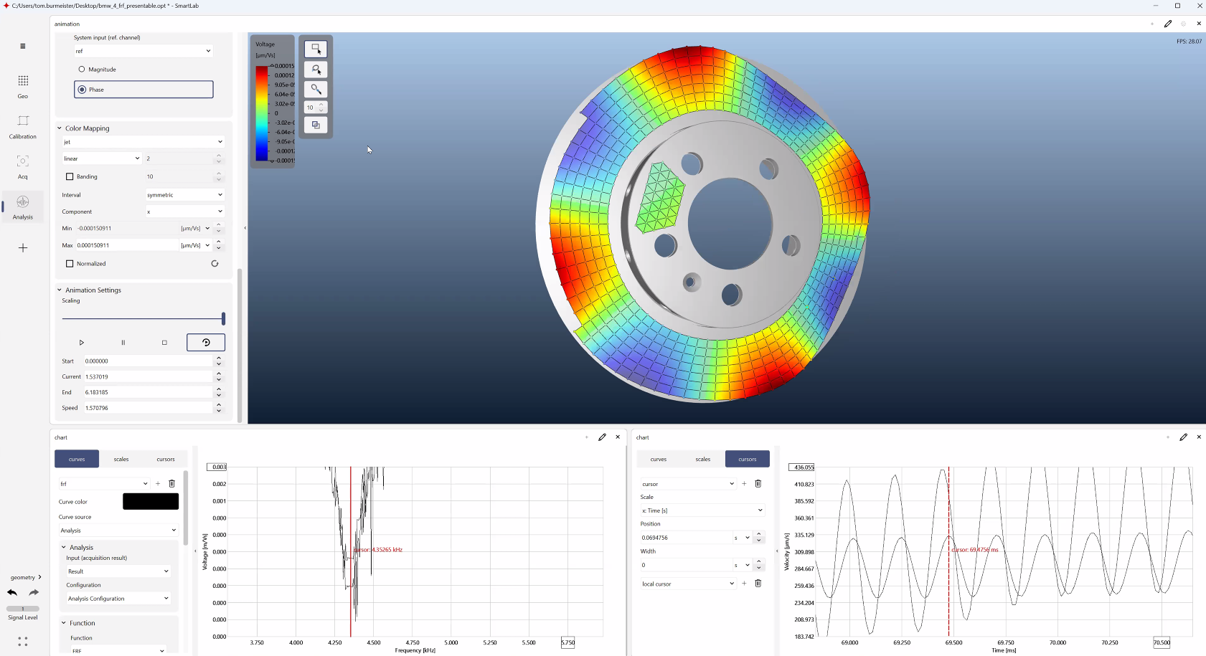Pause the animation
Viewport: 1206px width, 656px height.
[123, 343]
